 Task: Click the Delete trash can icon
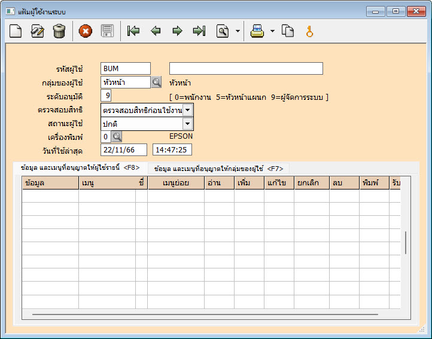[59, 31]
